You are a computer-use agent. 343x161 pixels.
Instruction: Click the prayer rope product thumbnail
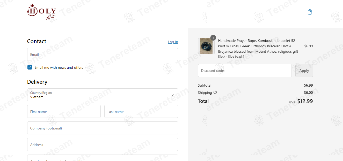click(206, 46)
